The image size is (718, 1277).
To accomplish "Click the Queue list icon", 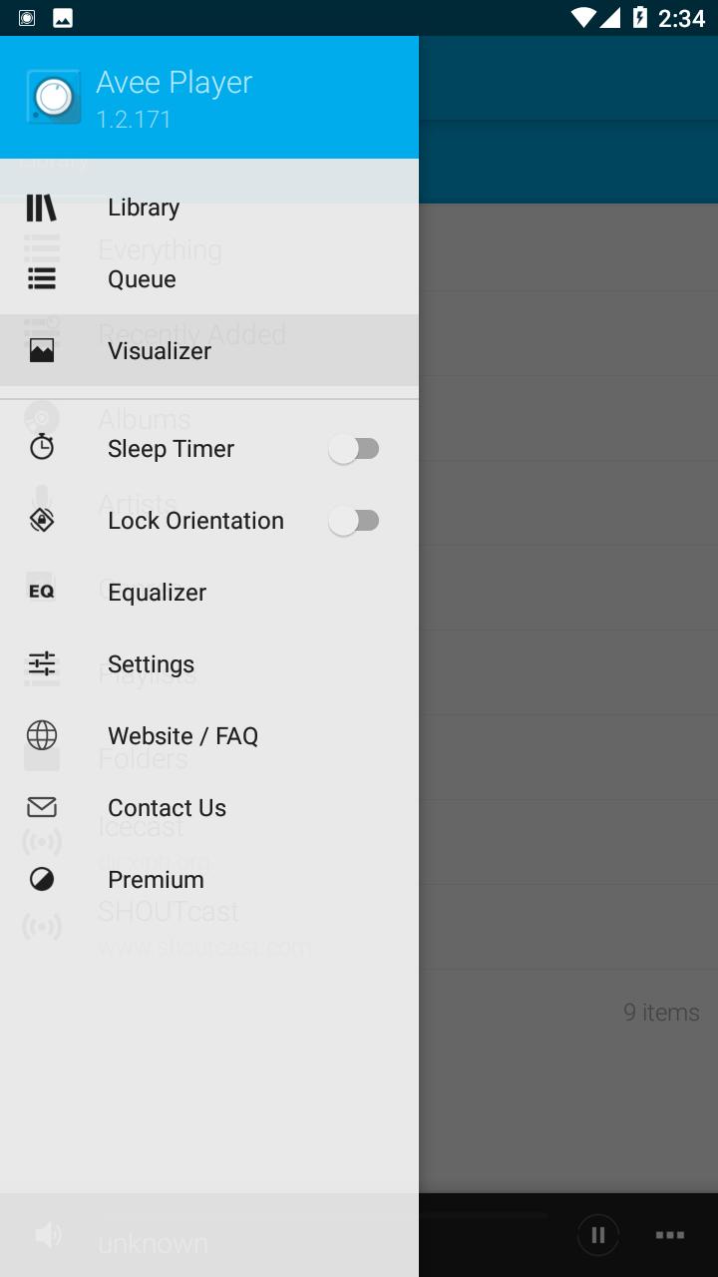I will point(42,279).
